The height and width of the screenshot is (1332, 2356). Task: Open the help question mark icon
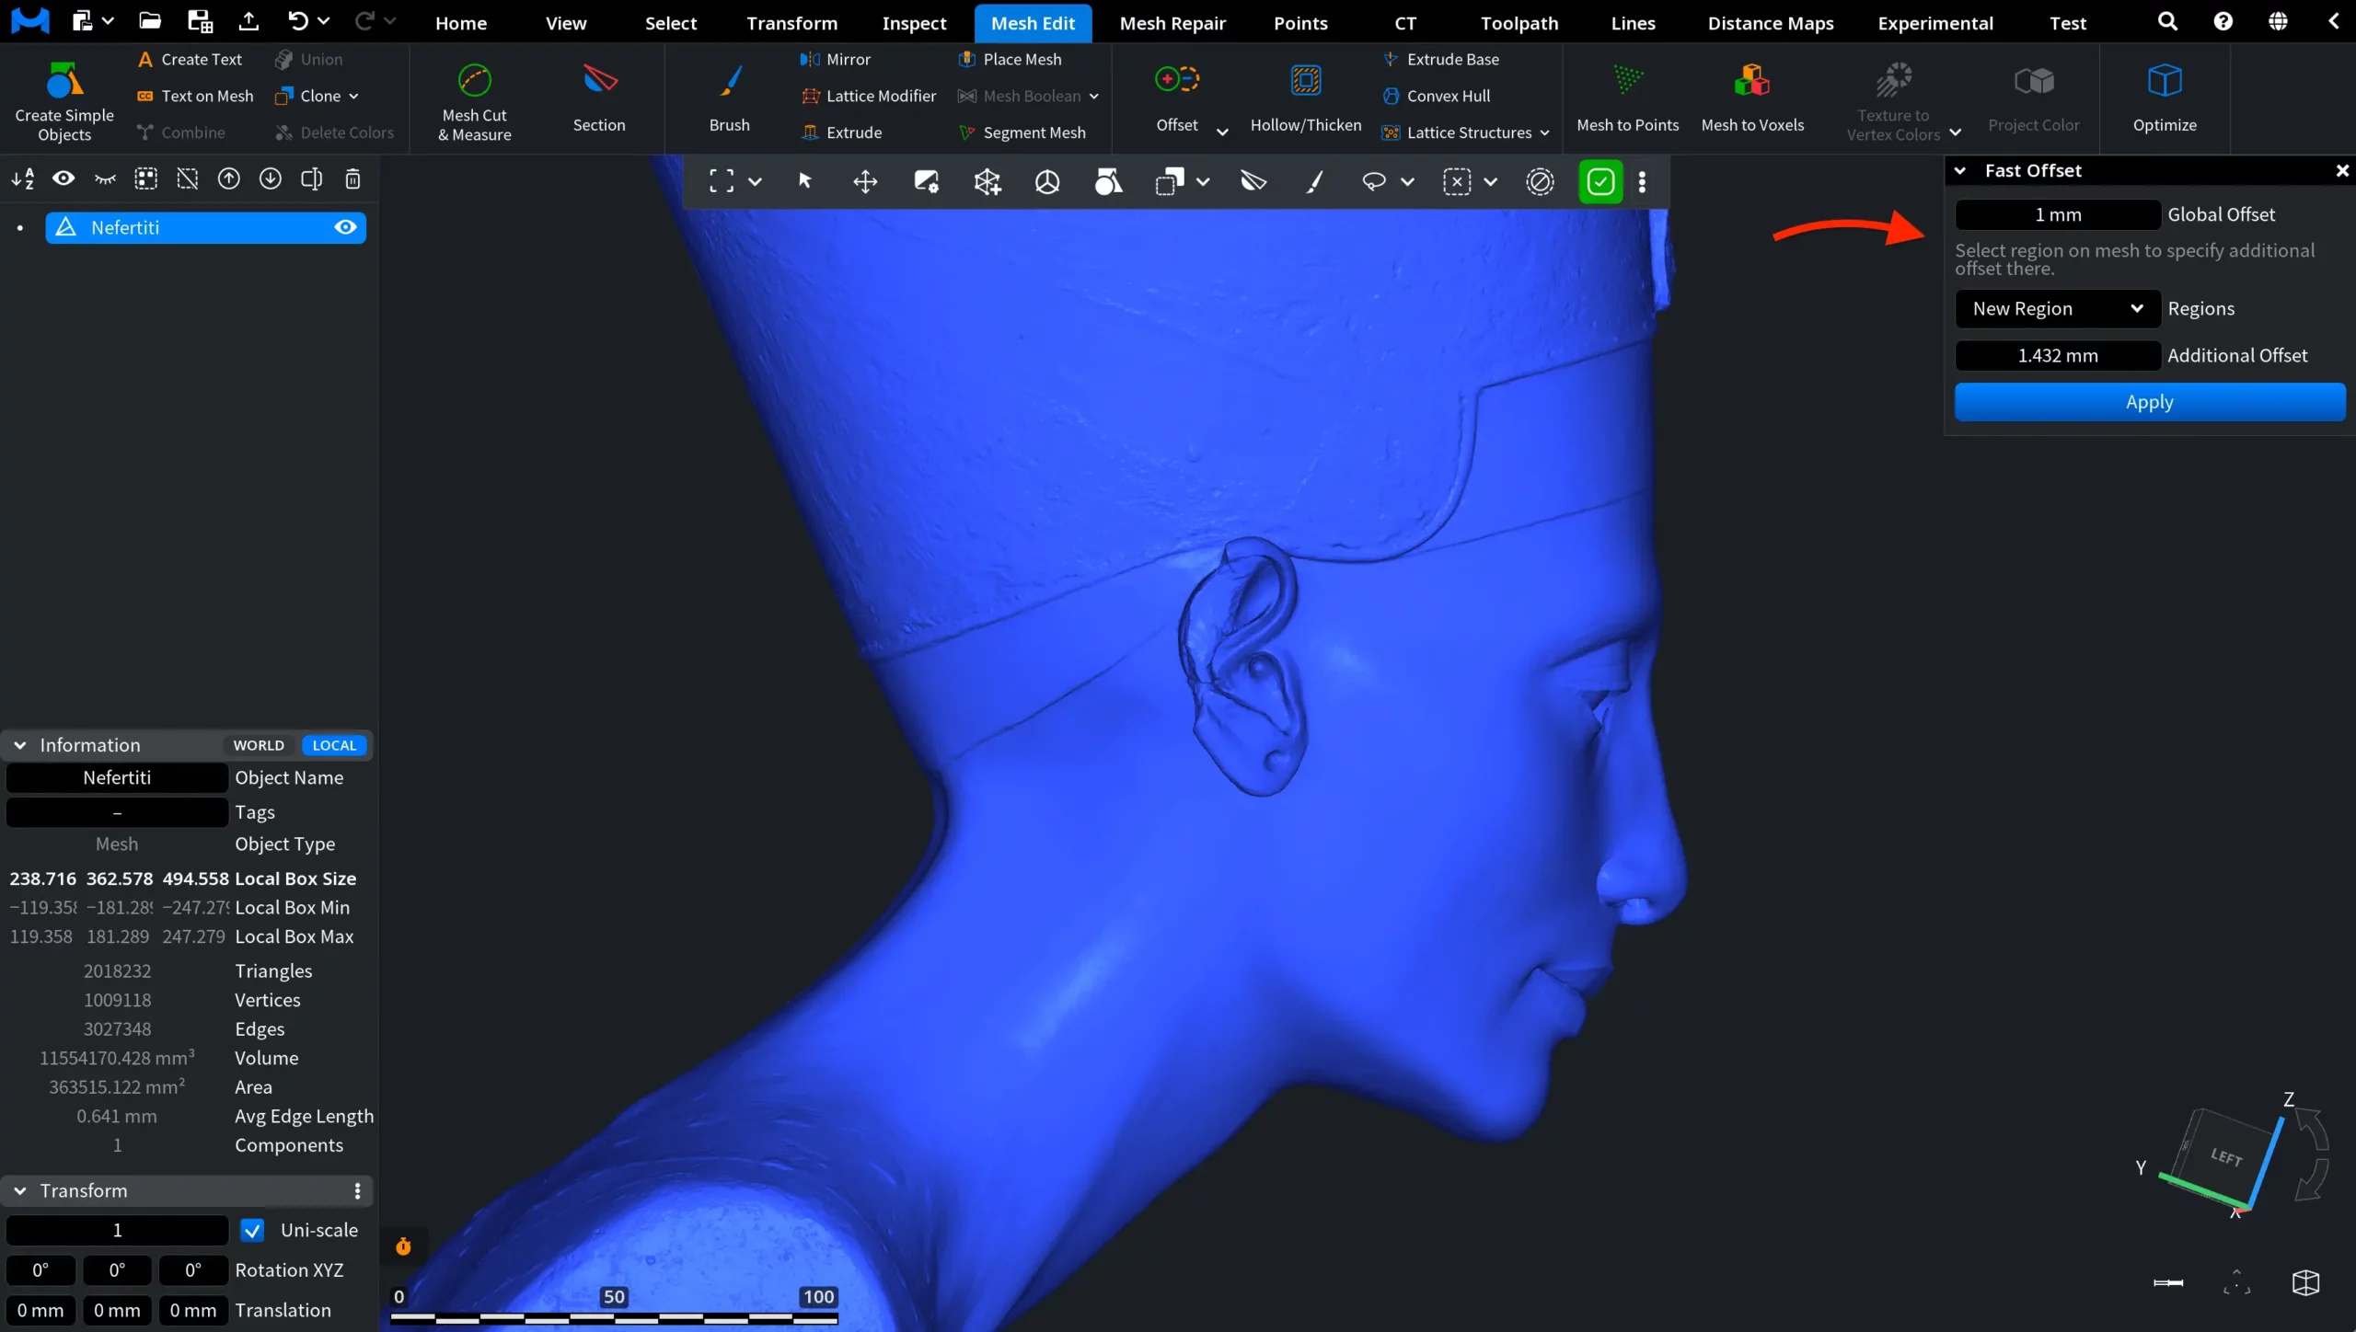tap(2223, 21)
